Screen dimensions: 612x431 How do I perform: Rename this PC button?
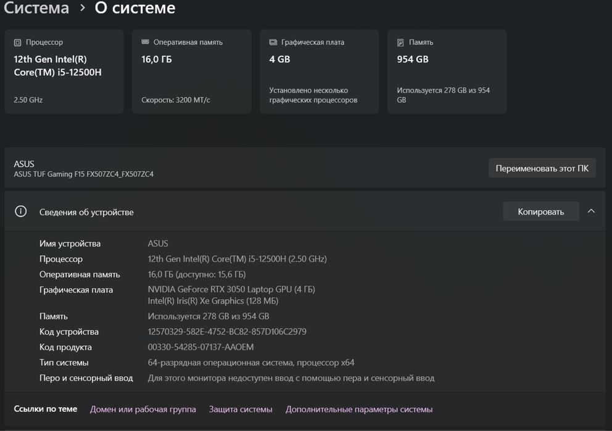click(x=542, y=168)
